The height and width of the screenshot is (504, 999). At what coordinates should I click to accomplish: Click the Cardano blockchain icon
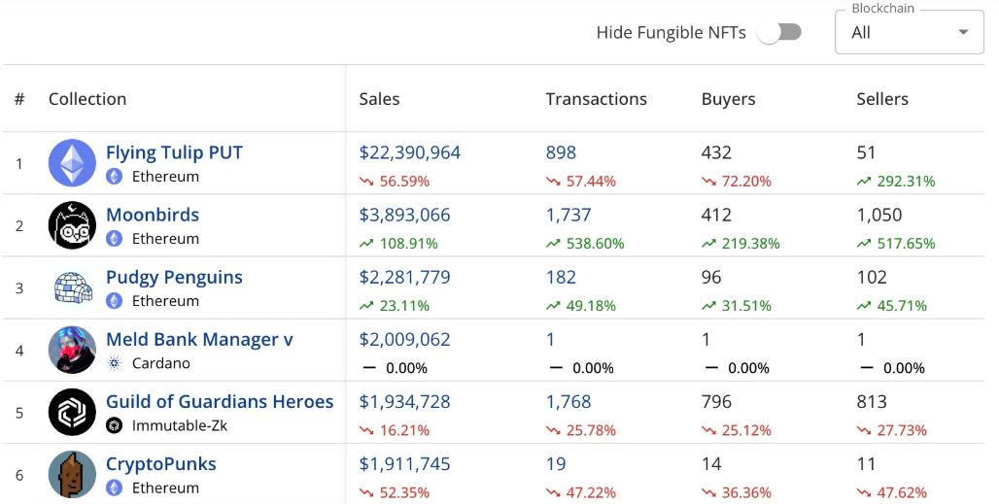(114, 363)
